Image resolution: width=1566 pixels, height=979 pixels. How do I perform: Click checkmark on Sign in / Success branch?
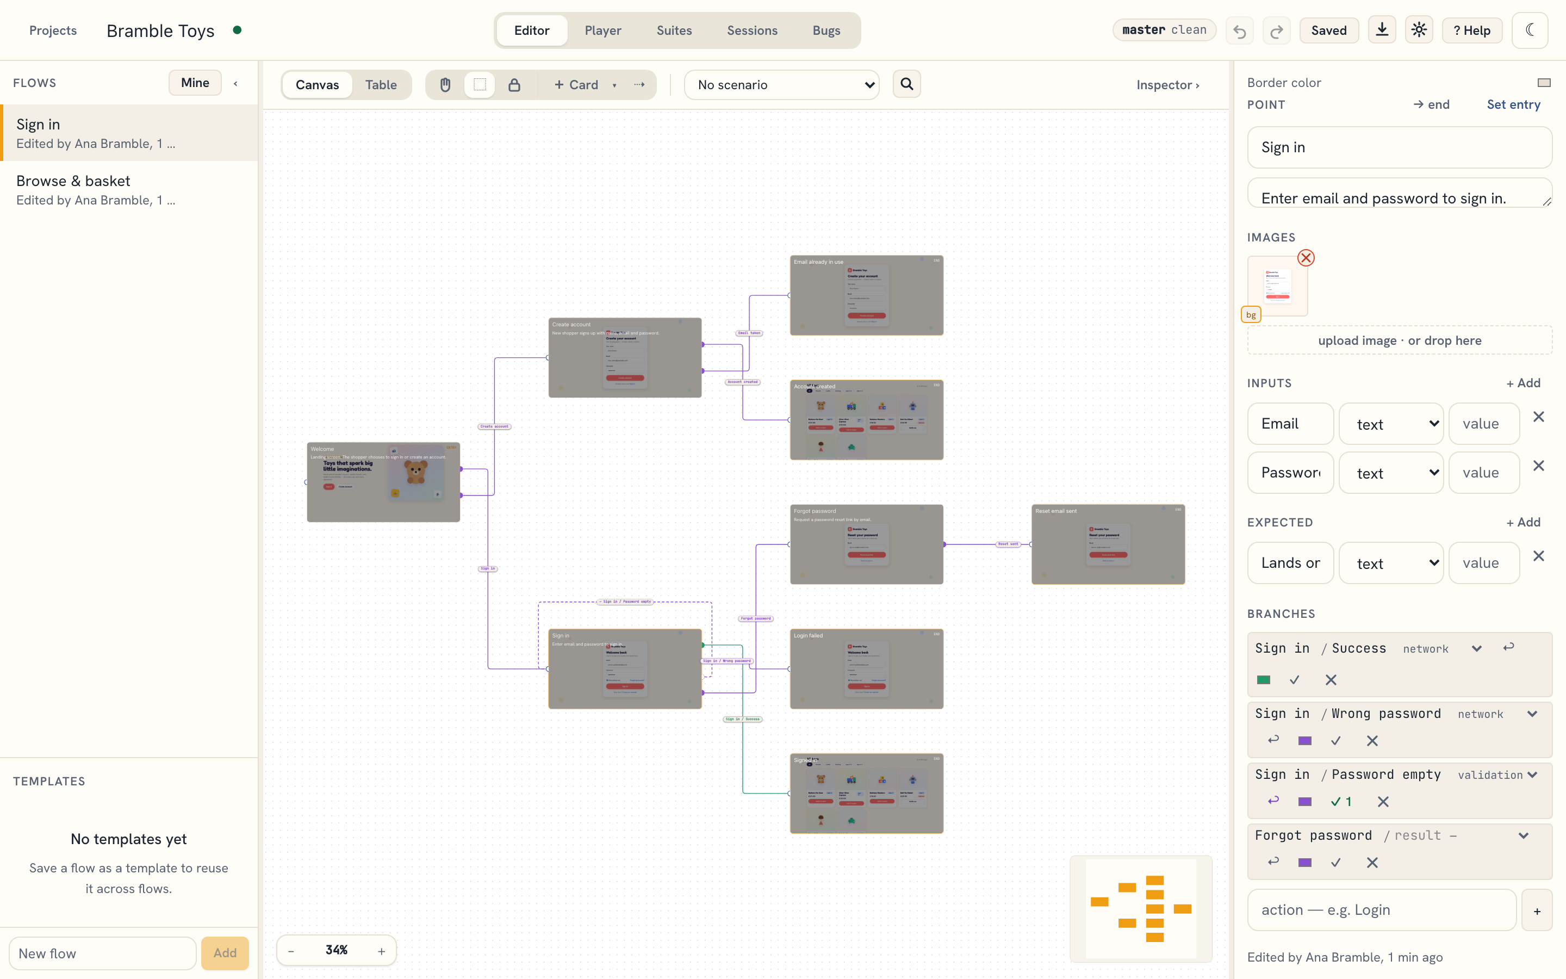point(1294,680)
